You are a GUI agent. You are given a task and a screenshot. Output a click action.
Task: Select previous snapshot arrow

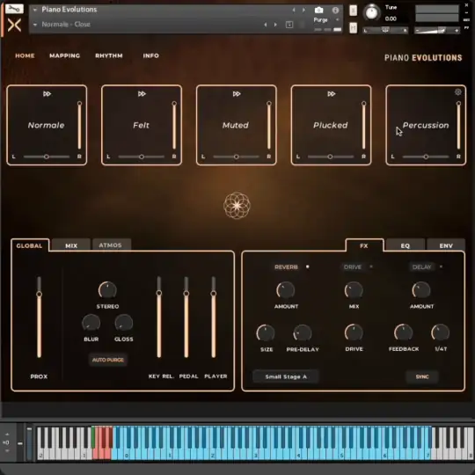[266, 25]
